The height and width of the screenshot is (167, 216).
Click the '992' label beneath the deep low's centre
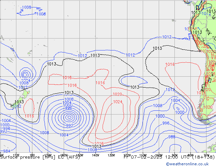[x=70, y=125]
